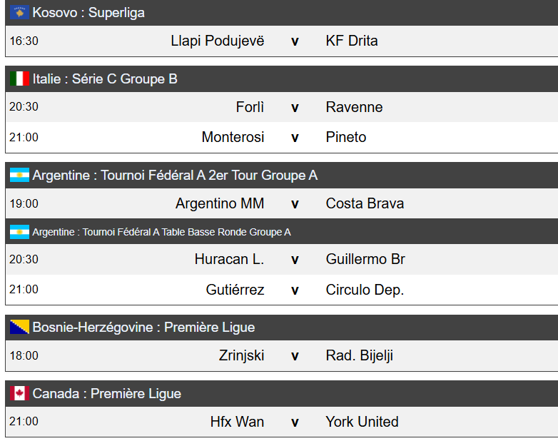
Task: Click the Huracan L. team name
Action: pos(229,260)
